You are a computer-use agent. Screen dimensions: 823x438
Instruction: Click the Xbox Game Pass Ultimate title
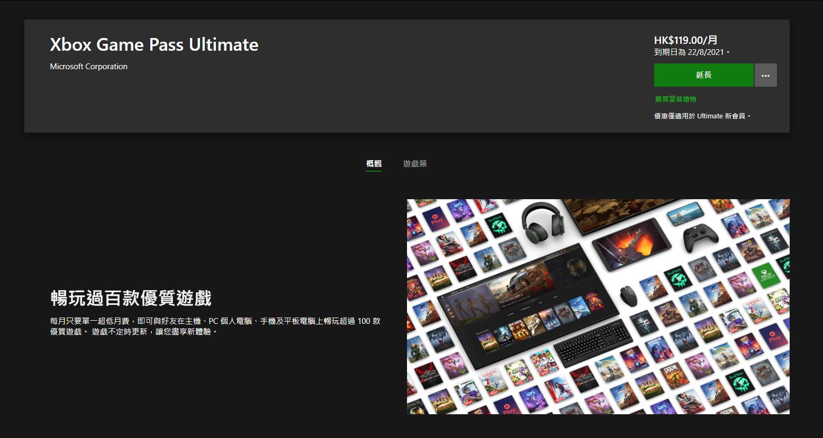[154, 45]
